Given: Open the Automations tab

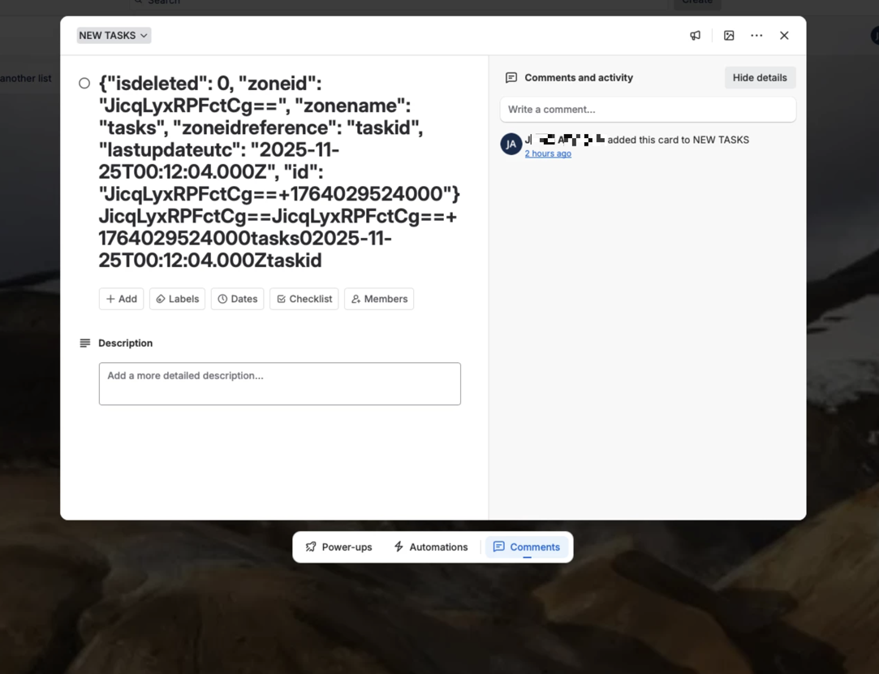Looking at the screenshot, I should pos(430,547).
